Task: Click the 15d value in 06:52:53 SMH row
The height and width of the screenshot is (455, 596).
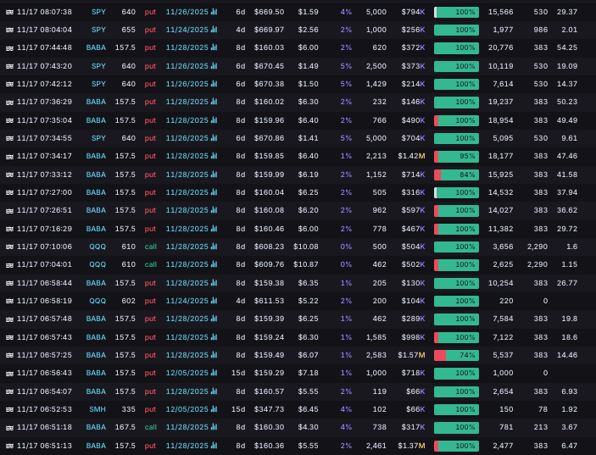Action: tap(238, 409)
